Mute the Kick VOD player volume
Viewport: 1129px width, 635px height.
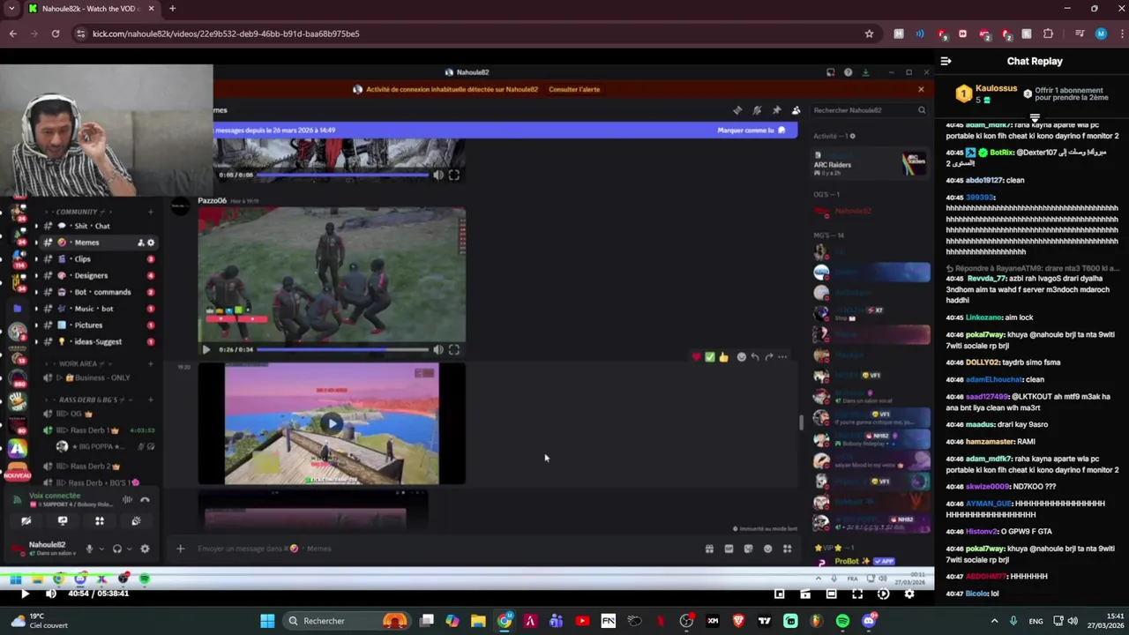coord(50,594)
